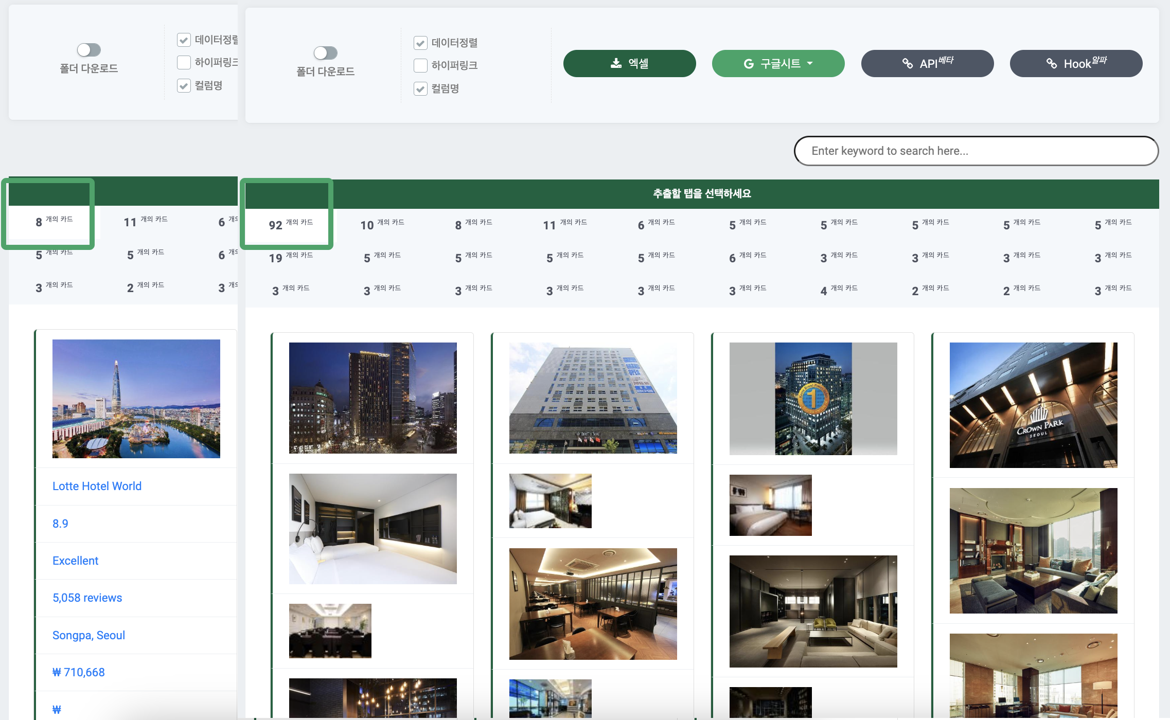
Task: Select the 19 cards tab
Action: click(290, 257)
